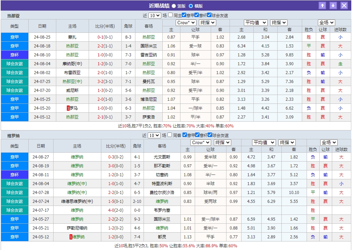Image resolution: width=353 pixels, height=250 pixels.
Task: Enable the 同客 checkbox for 维罗纳
Action: click(x=170, y=135)
